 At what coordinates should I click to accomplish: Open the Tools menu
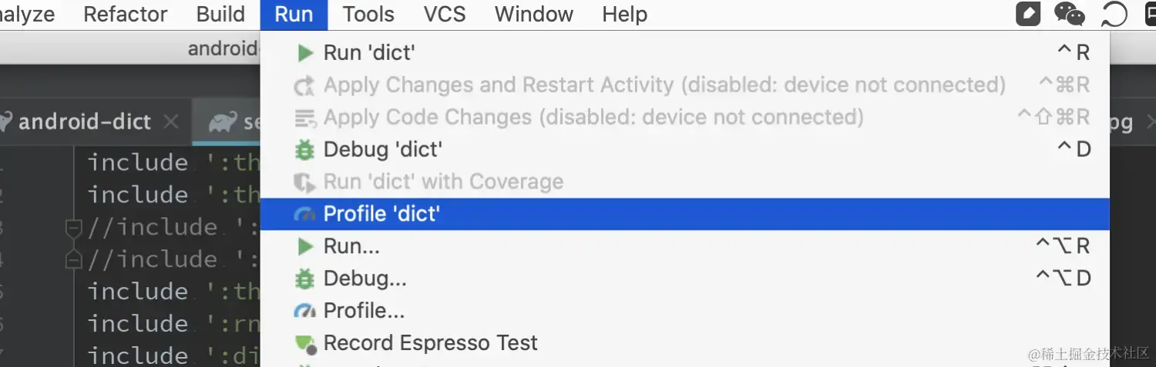click(368, 14)
